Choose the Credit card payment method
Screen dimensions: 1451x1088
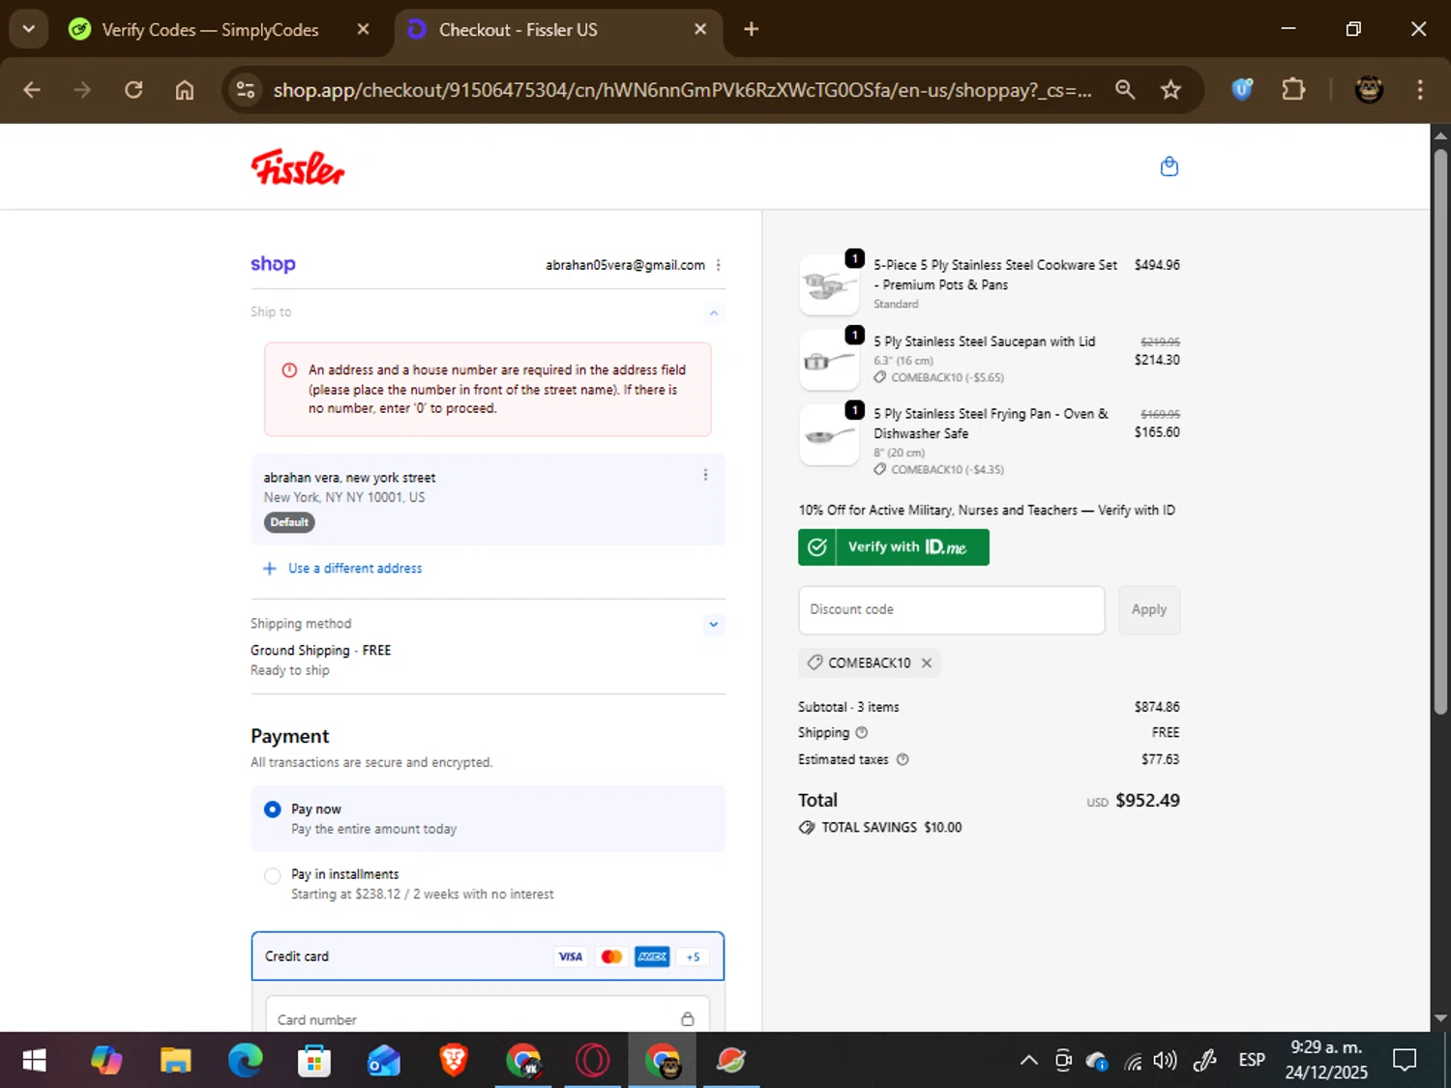coord(488,956)
